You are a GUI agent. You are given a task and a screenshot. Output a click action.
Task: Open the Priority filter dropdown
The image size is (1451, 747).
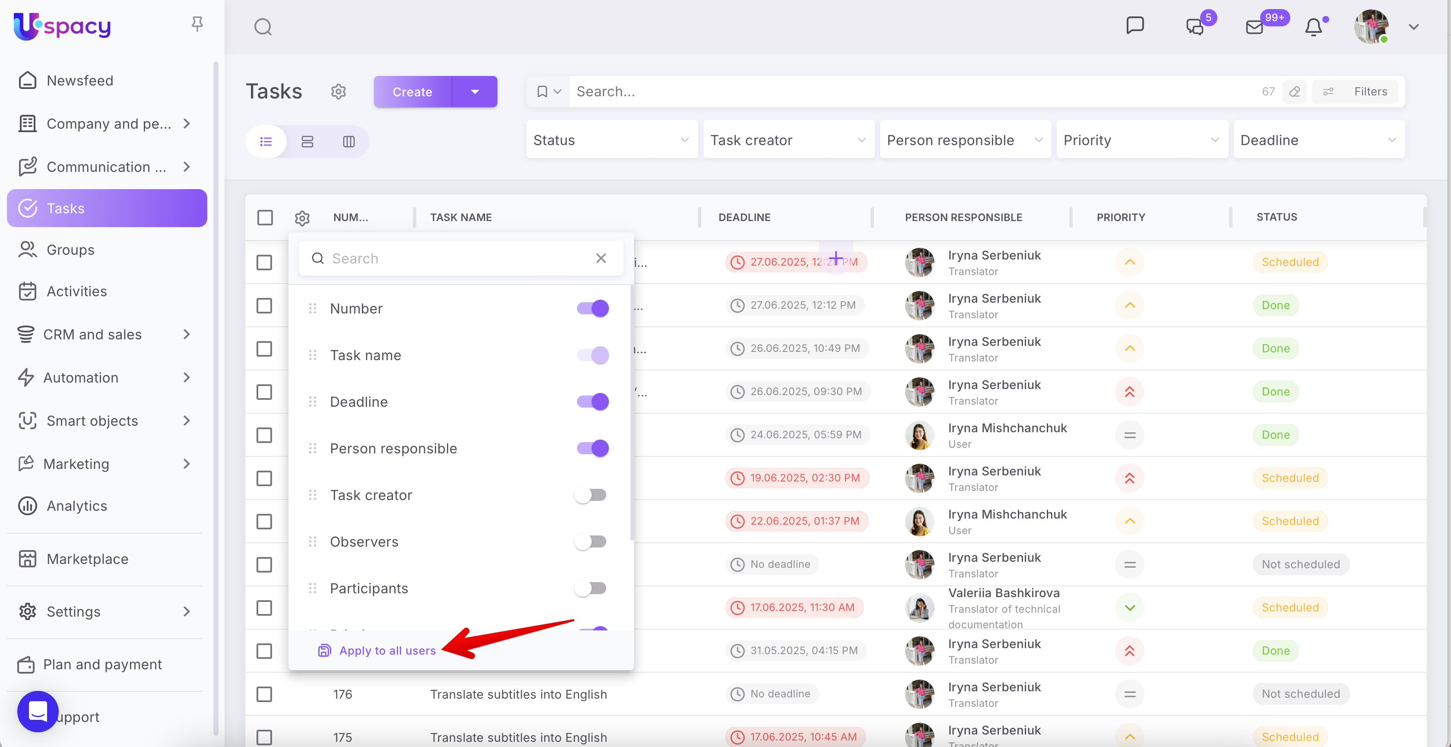[x=1141, y=140]
